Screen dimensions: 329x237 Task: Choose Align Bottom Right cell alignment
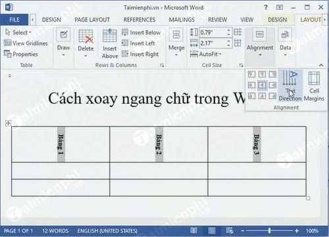click(x=272, y=96)
